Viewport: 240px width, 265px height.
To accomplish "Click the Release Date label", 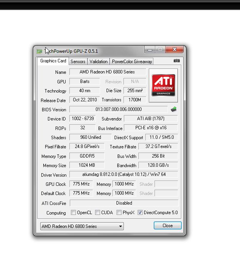I will tap(53, 101).
